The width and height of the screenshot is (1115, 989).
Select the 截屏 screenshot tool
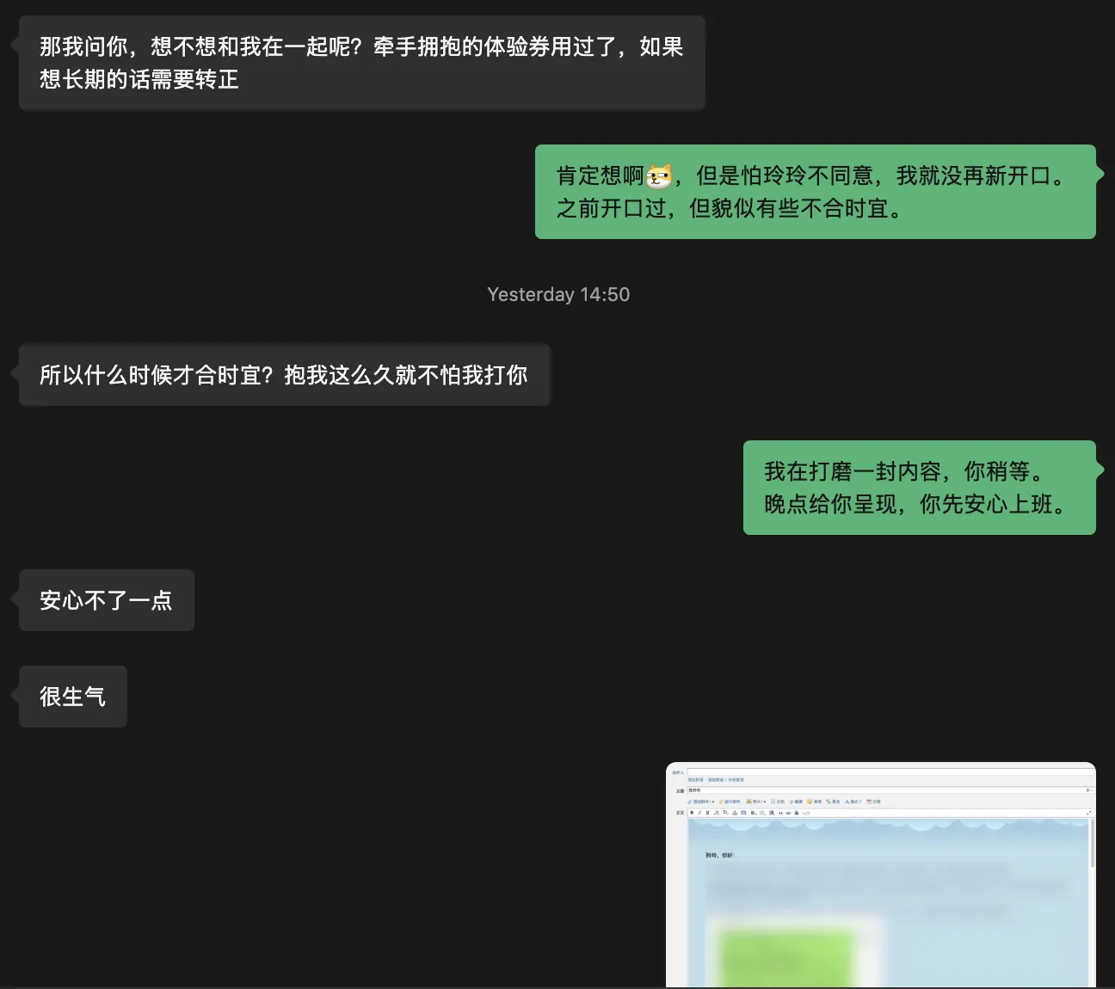(797, 802)
